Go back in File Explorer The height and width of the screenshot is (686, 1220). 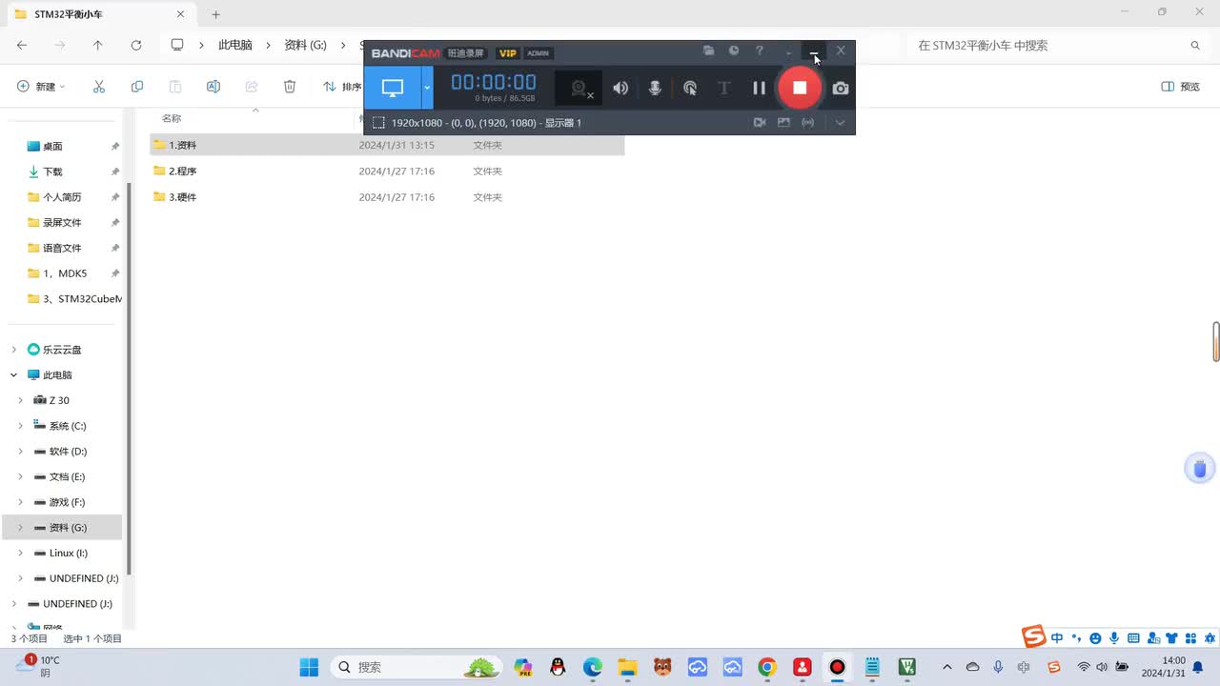(x=22, y=45)
